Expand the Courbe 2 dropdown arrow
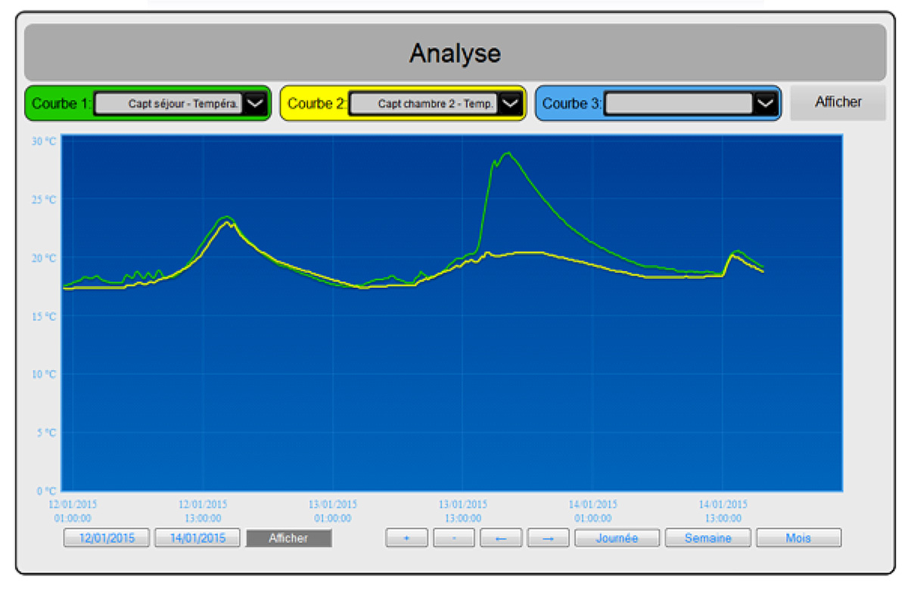Viewport: 908px width, 589px height. point(512,104)
